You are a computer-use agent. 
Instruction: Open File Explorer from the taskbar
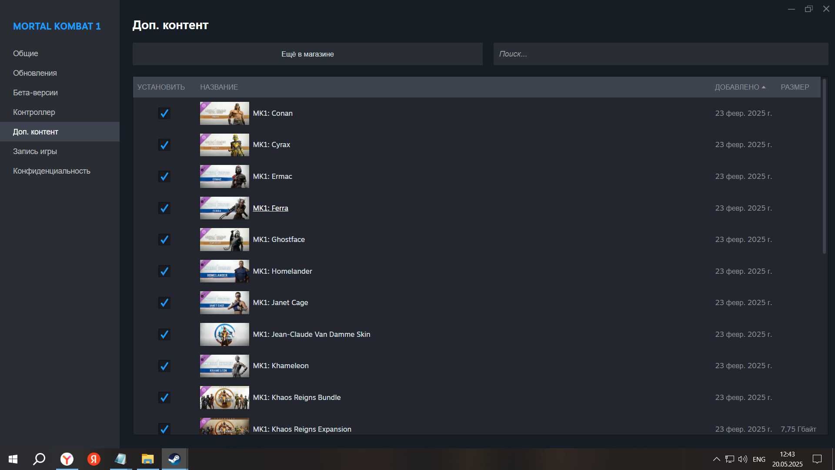click(x=148, y=459)
